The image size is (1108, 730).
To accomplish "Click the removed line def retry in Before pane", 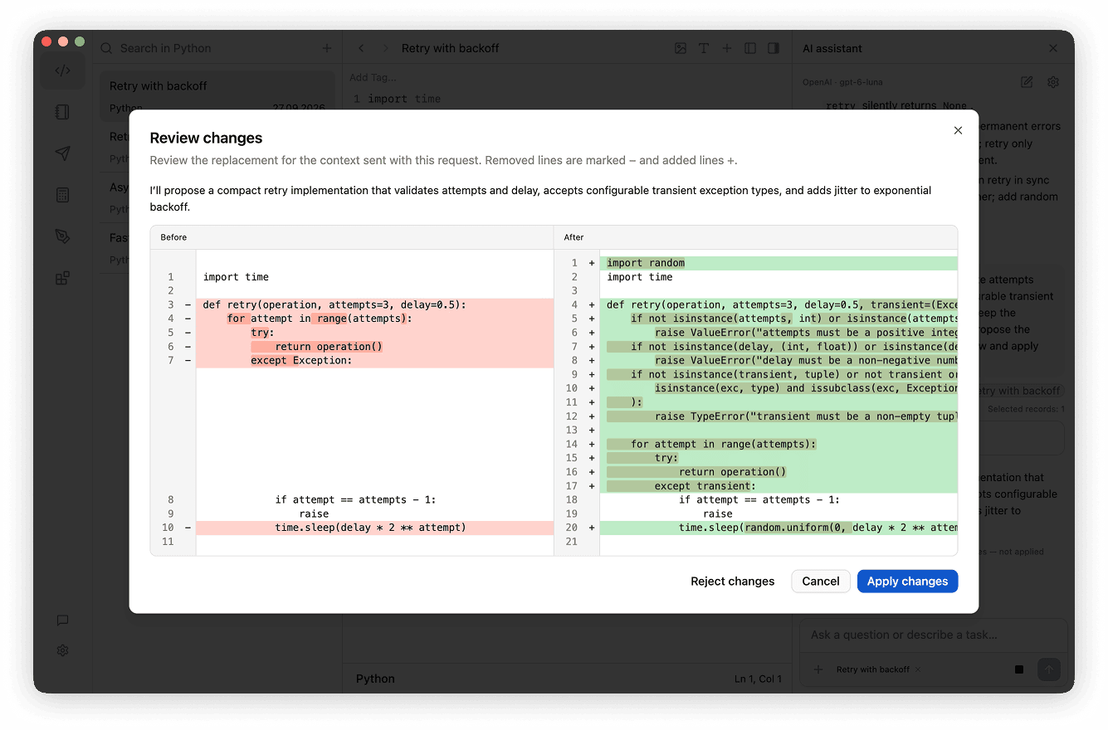I will click(373, 305).
